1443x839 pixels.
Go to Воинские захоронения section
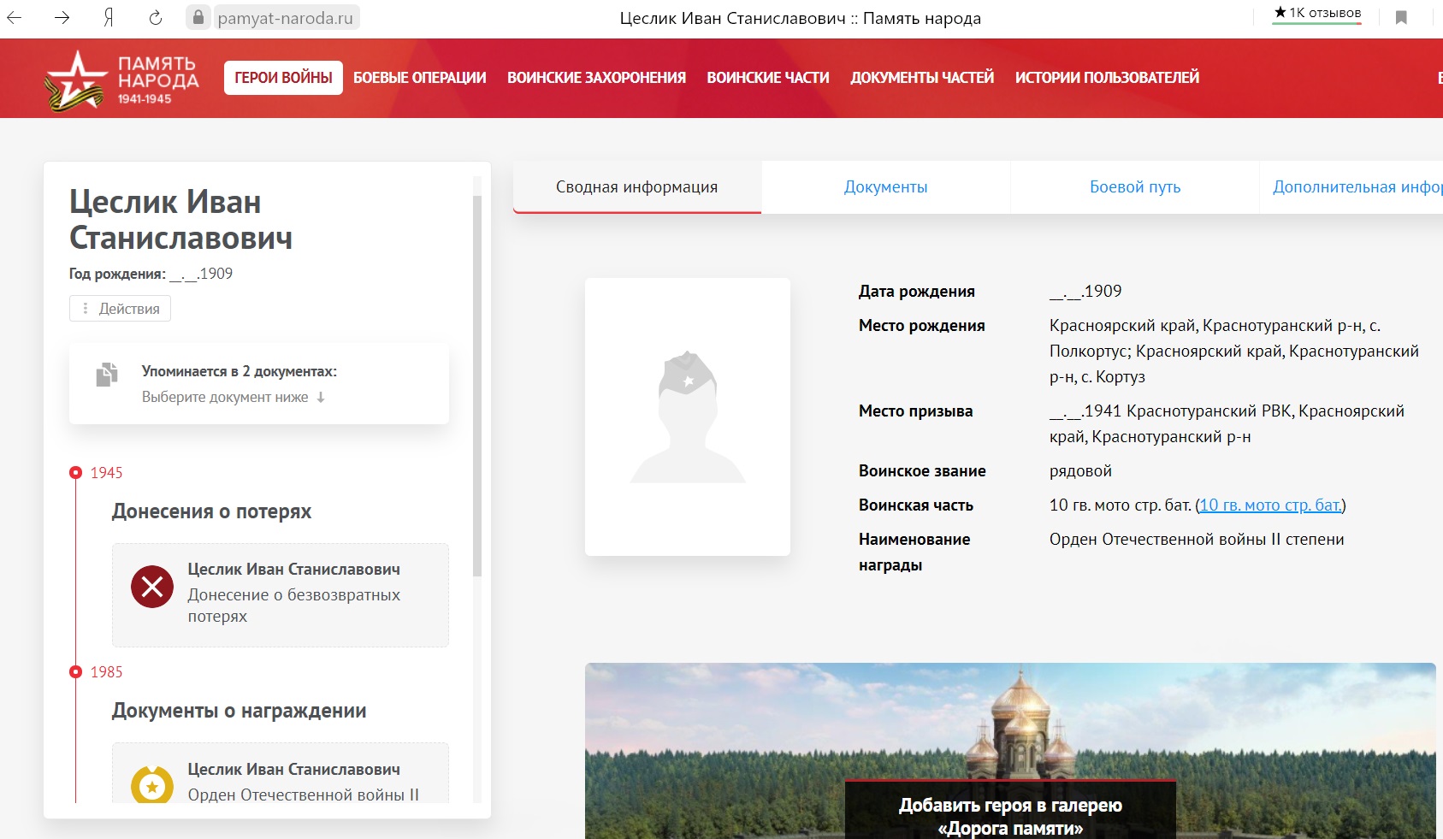click(x=596, y=78)
